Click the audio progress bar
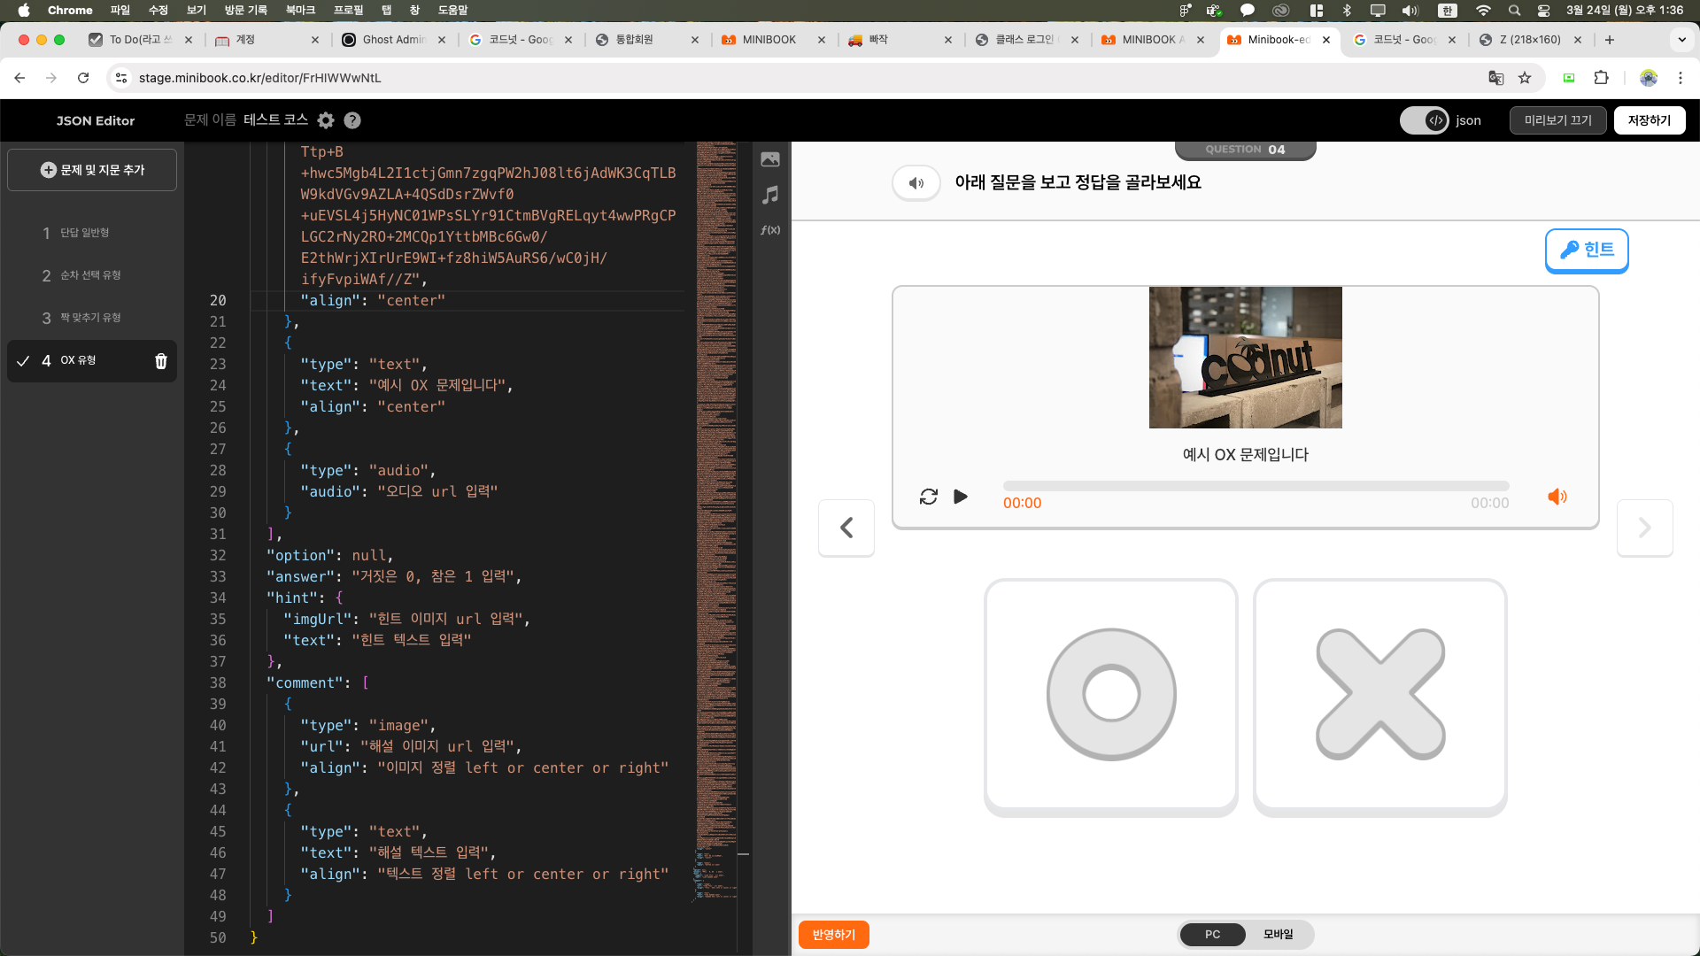This screenshot has width=1700, height=956. [x=1256, y=486]
